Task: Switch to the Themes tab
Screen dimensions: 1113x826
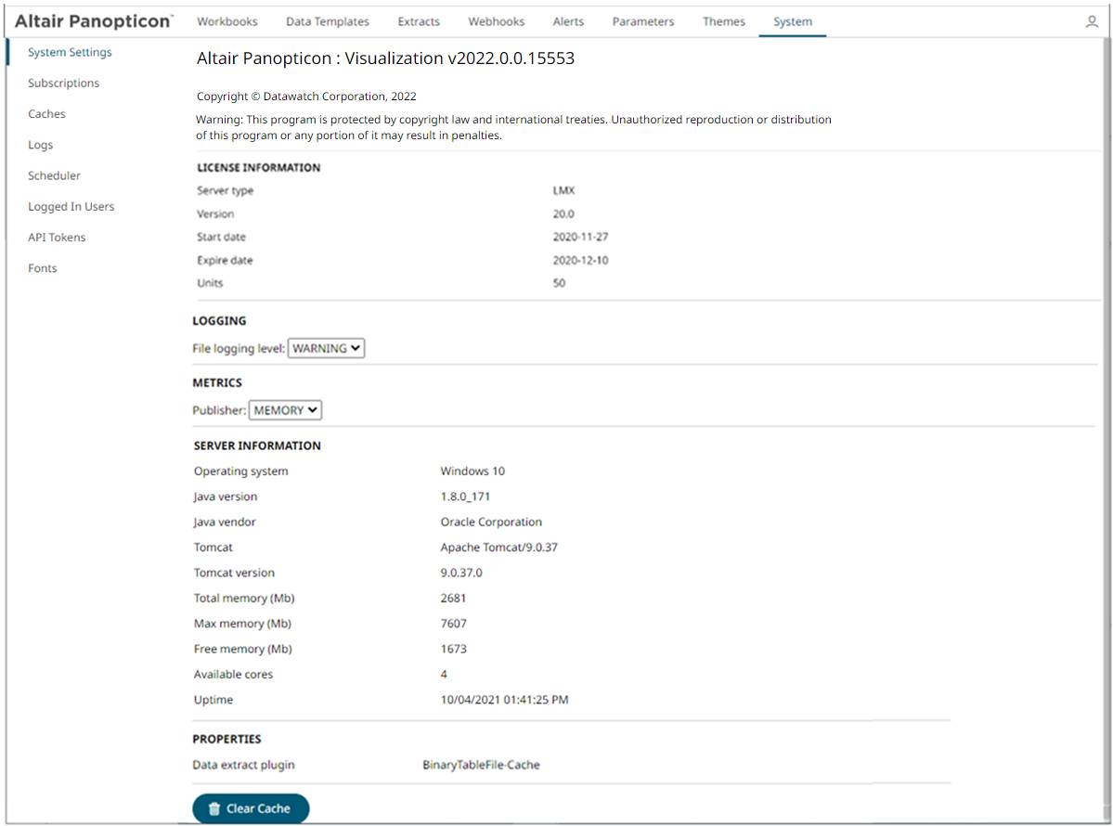Action: [x=723, y=20]
